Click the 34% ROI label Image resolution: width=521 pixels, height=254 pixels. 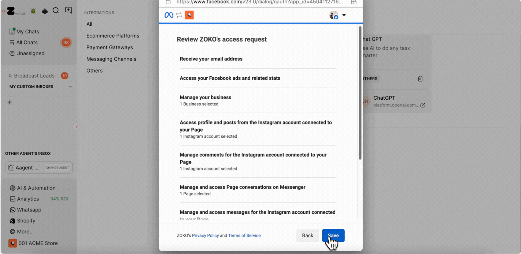[59, 199]
